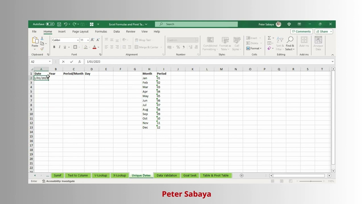Click the diamond premium icon
The width and height of the screenshot is (364, 204).
point(289,24)
